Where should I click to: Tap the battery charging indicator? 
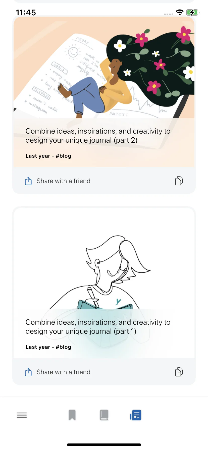193,12
